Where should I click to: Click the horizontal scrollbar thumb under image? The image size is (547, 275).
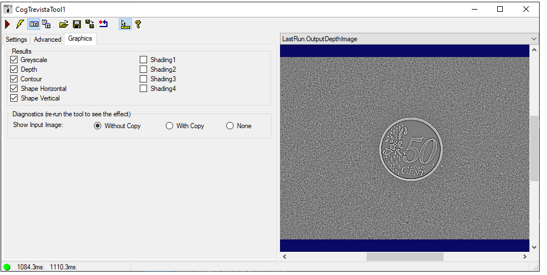(404, 257)
